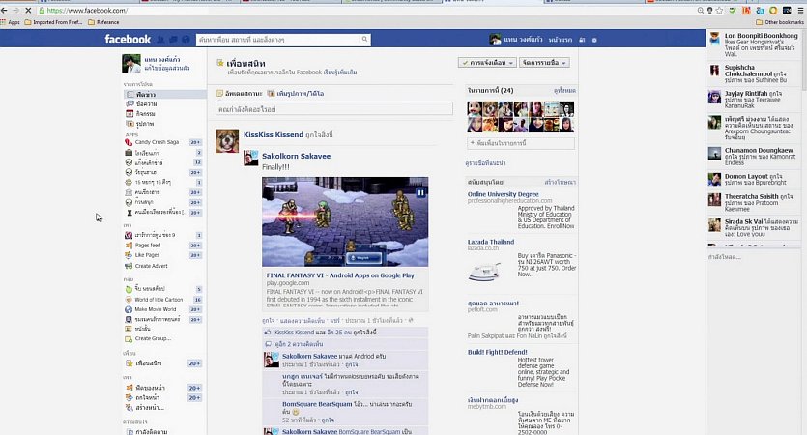Open Sakolkorn Sakavee's profile from the post
Screen dimensions: 807x435
tap(296, 156)
